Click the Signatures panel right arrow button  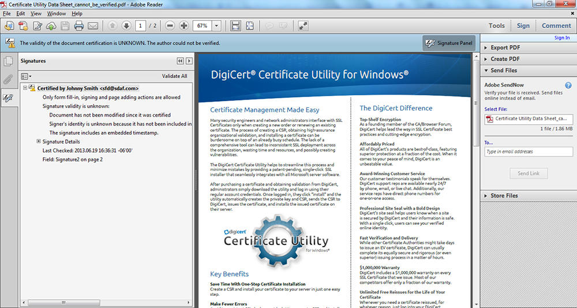189,61
